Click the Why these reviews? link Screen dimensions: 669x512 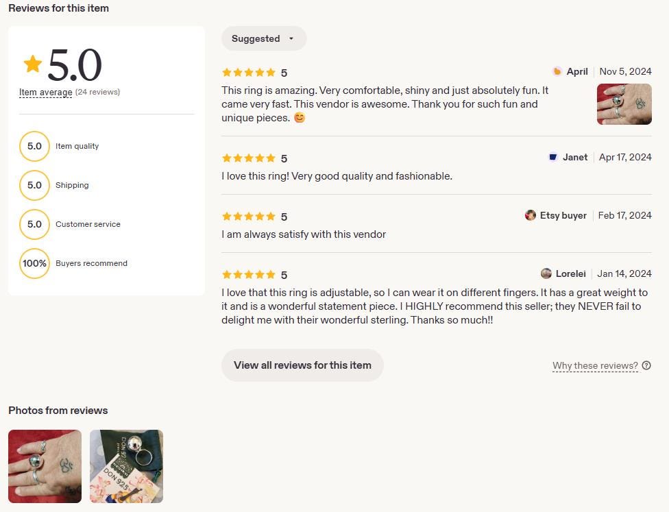point(595,365)
